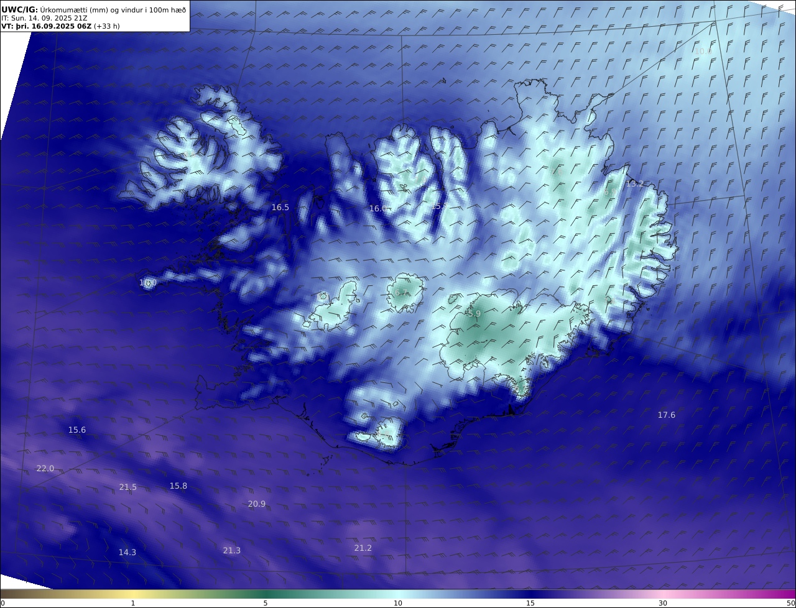Click the 16.5 precipitable water value

click(x=280, y=208)
